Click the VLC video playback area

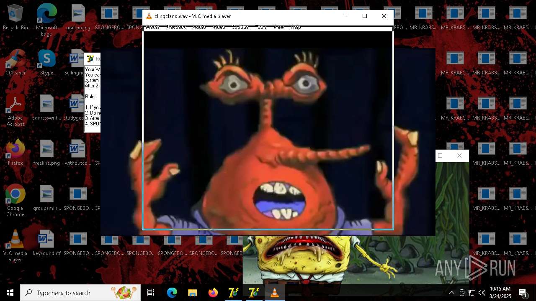[268, 130]
